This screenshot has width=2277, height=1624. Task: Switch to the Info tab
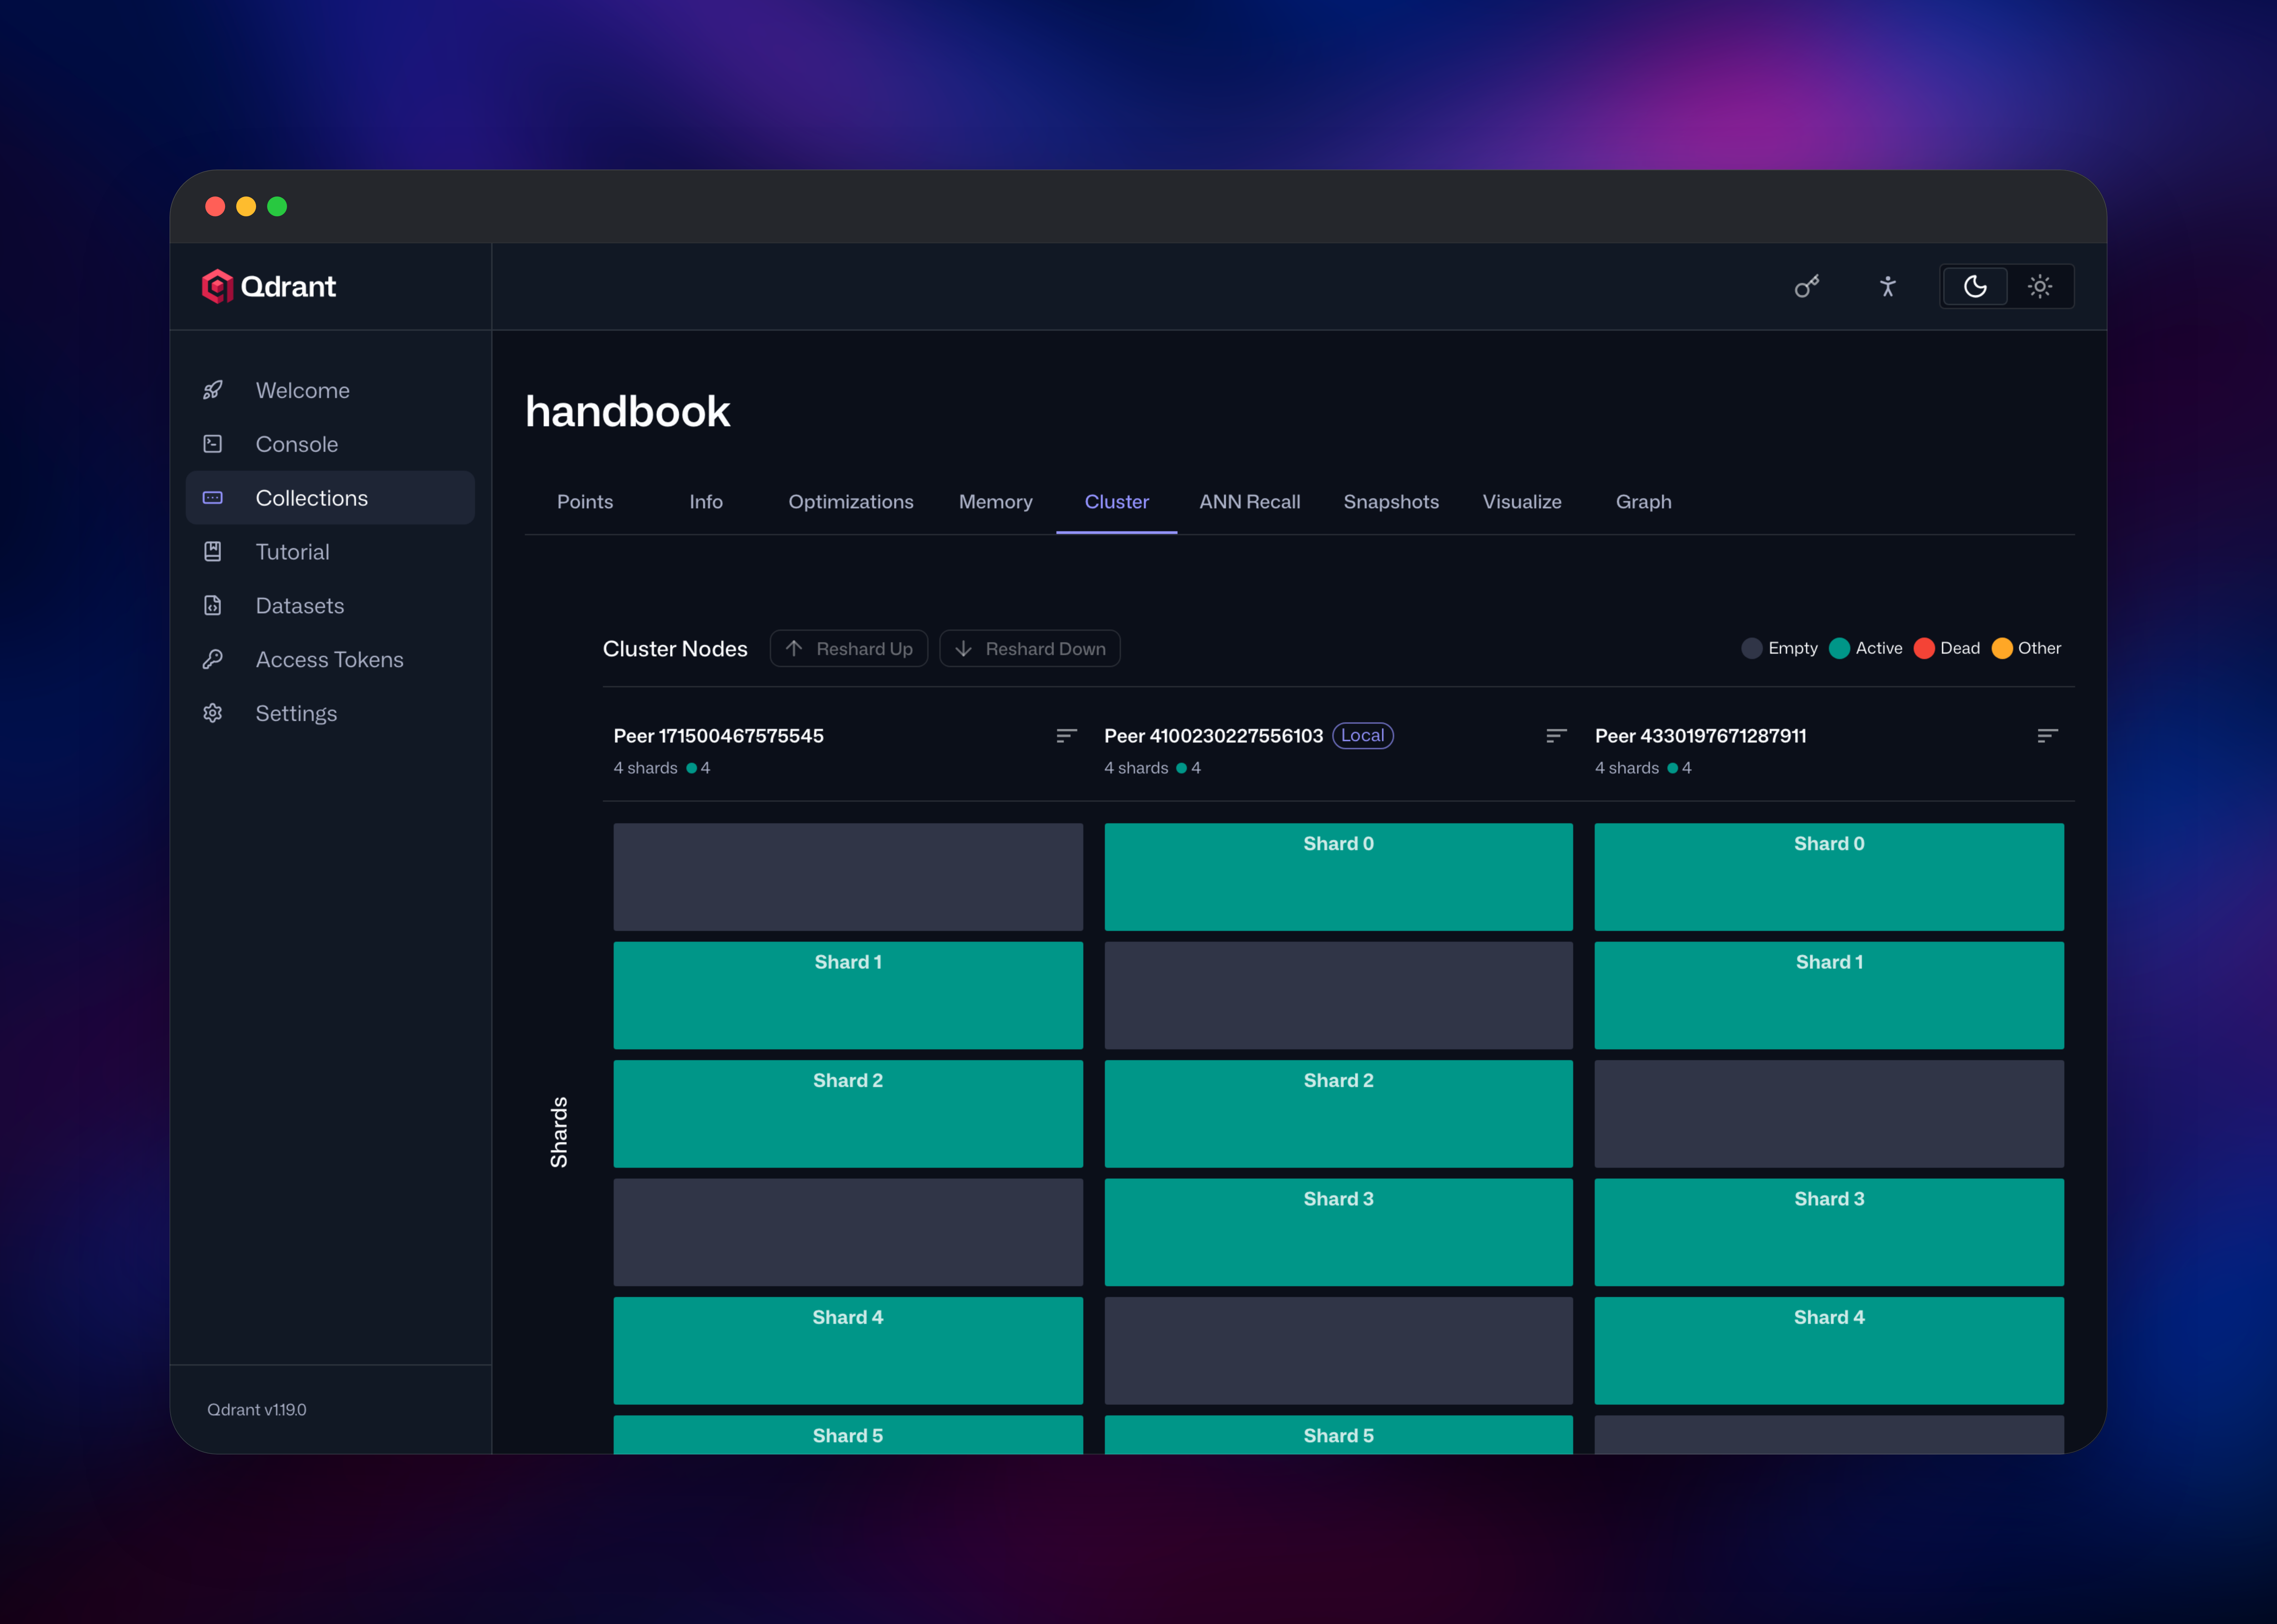(x=706, y=502)
